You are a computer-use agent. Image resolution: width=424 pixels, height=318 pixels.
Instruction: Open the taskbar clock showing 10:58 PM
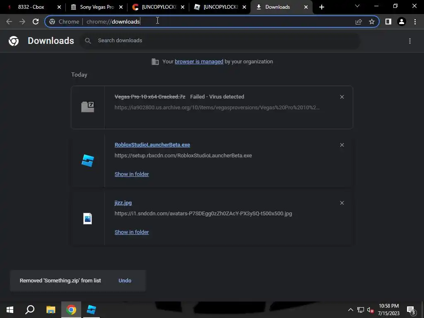(388, 310)
